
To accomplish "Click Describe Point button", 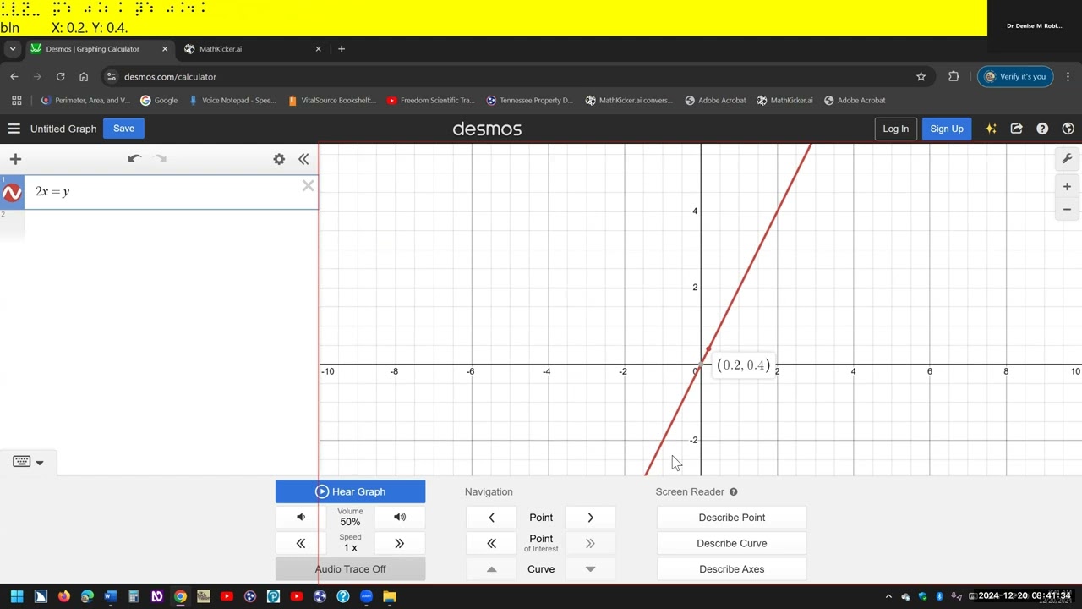I will [731, 518].
